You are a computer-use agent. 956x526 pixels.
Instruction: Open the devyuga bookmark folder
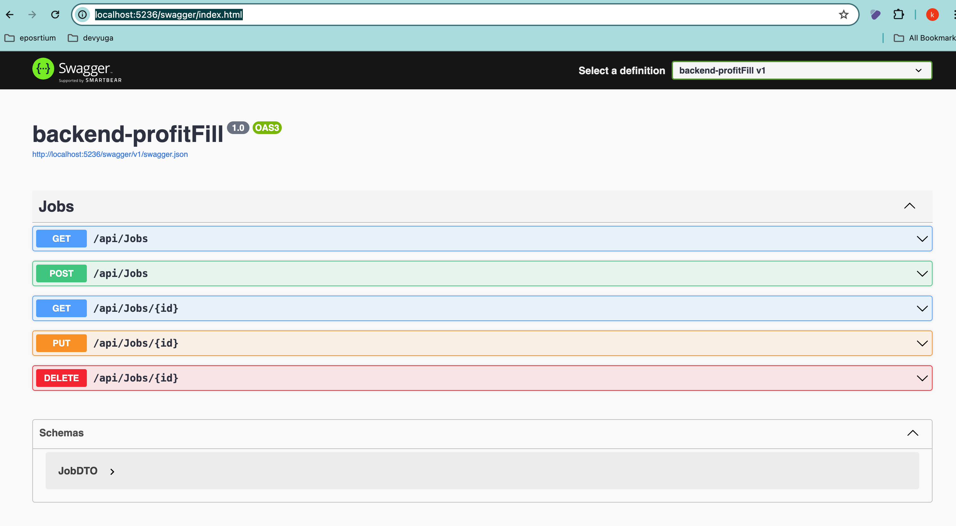click(91, 38)
